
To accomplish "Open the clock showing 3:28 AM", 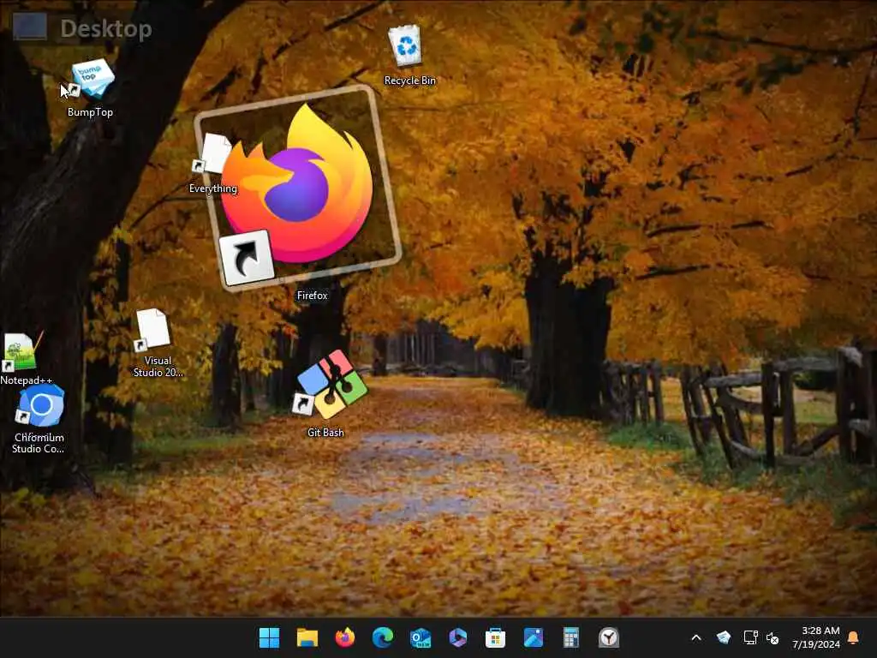I will click(816, 637).
